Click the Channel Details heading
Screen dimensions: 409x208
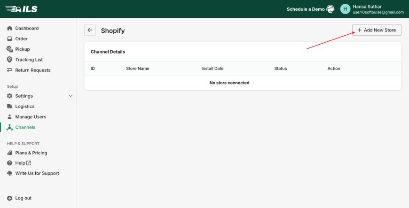pyautogui.click(x=108, y=52)
